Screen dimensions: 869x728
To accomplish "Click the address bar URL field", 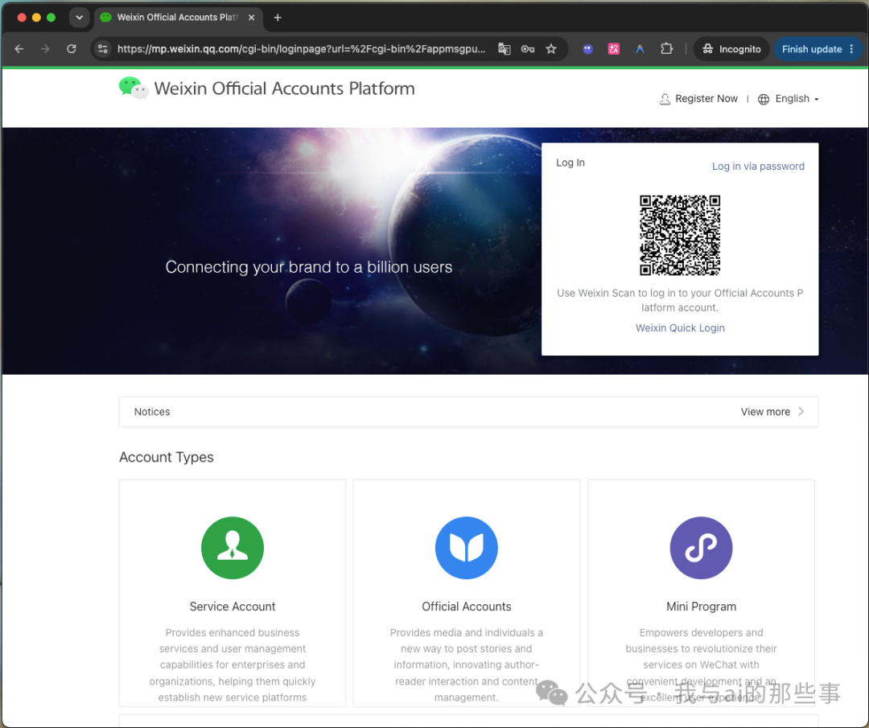I will click(x=301, y=49).
